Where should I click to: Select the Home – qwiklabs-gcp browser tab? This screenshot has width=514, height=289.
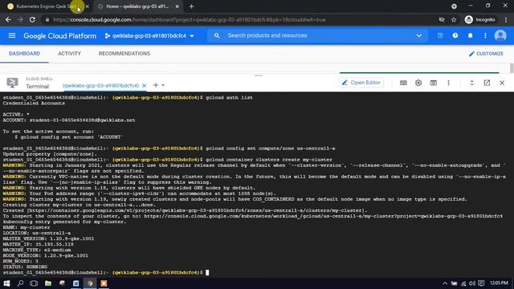point(137,6)
